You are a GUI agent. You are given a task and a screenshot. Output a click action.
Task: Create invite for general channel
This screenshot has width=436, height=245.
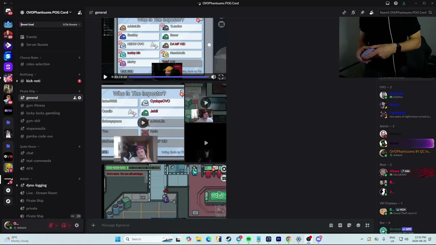(x=75, y=98)
